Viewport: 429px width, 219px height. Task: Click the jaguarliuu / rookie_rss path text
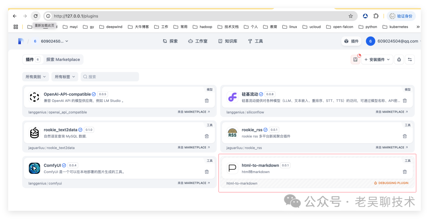pyautogui.click(x=244, y=148)
